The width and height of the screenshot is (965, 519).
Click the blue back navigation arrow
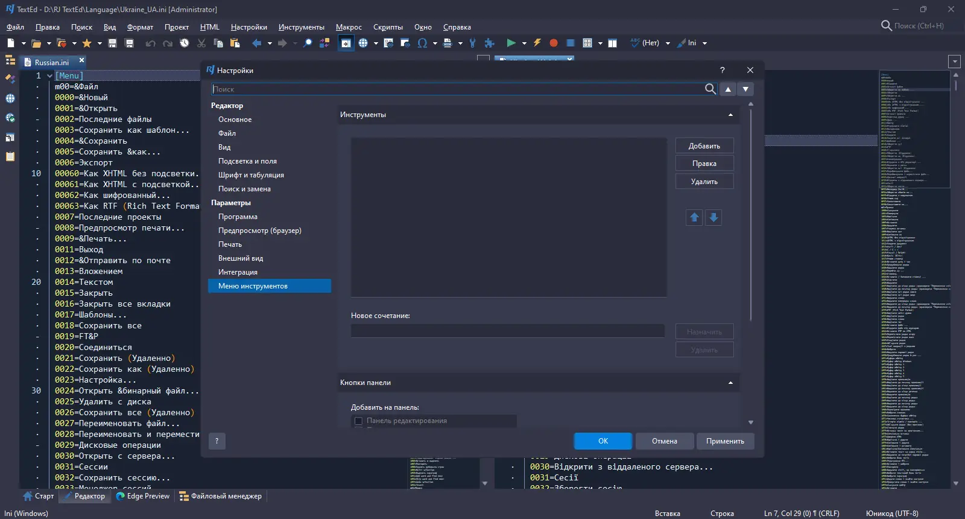[257, 43]
